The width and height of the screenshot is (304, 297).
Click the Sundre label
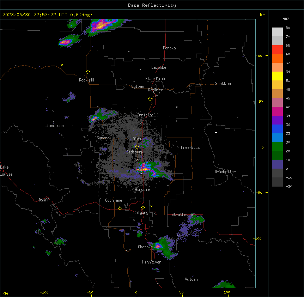tap(103, 138)
